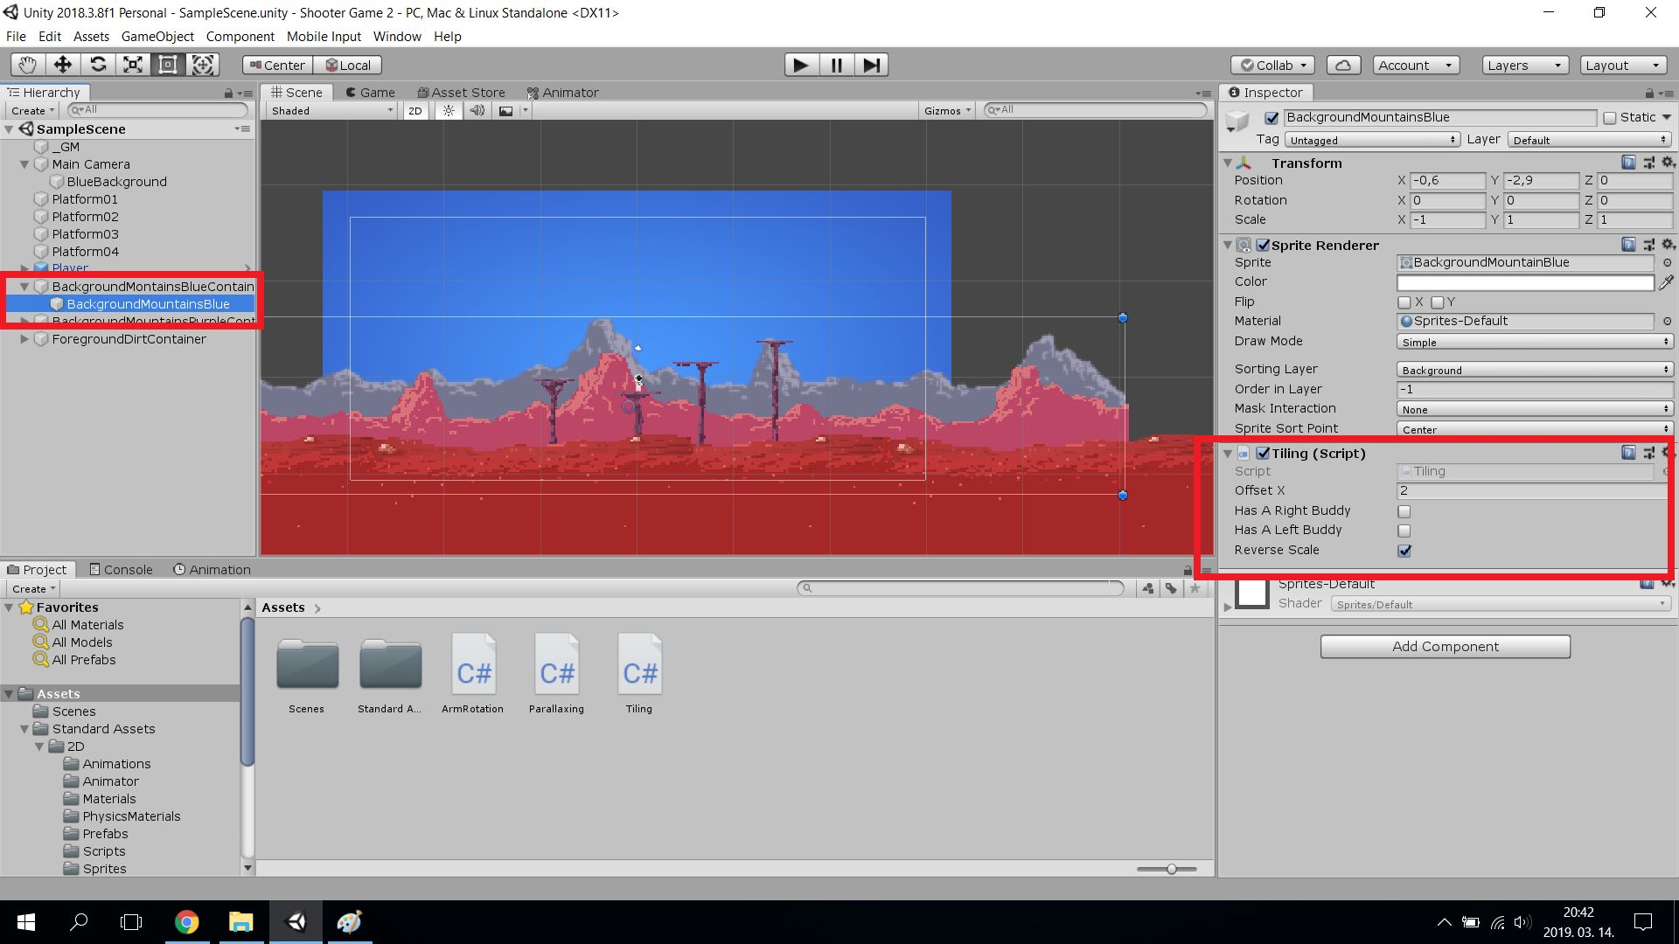
Task: Toggle Flip X checkbox
Action: pos(1404,302)
